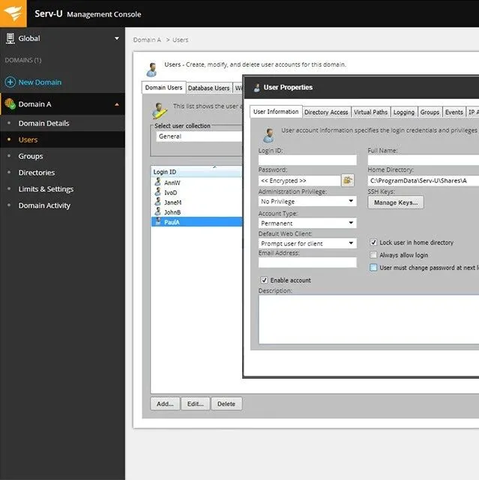Sort by the Login ID column header
Viewport: 479px width, 480px height.
coord(196,172)
